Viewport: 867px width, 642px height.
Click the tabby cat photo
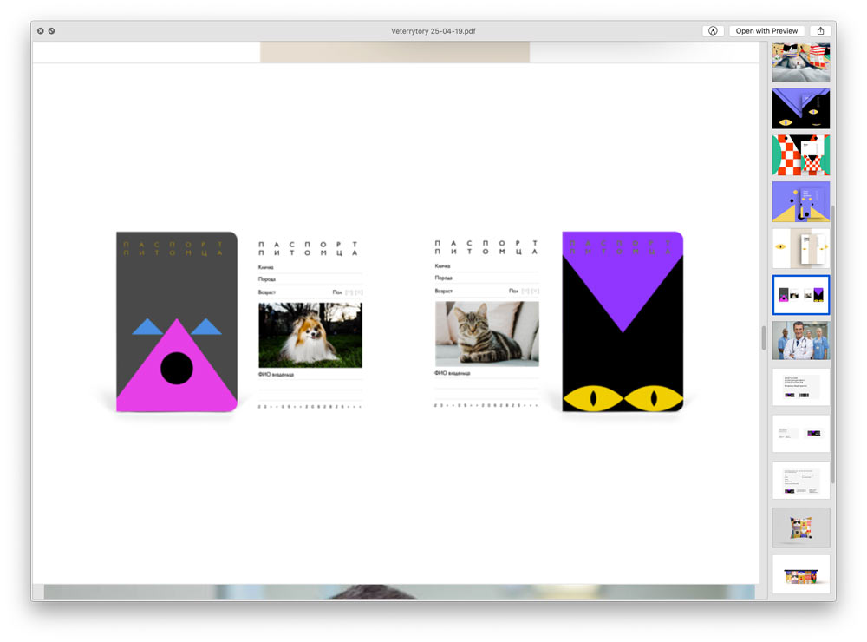pyautogui.click(x=486, y=334)
